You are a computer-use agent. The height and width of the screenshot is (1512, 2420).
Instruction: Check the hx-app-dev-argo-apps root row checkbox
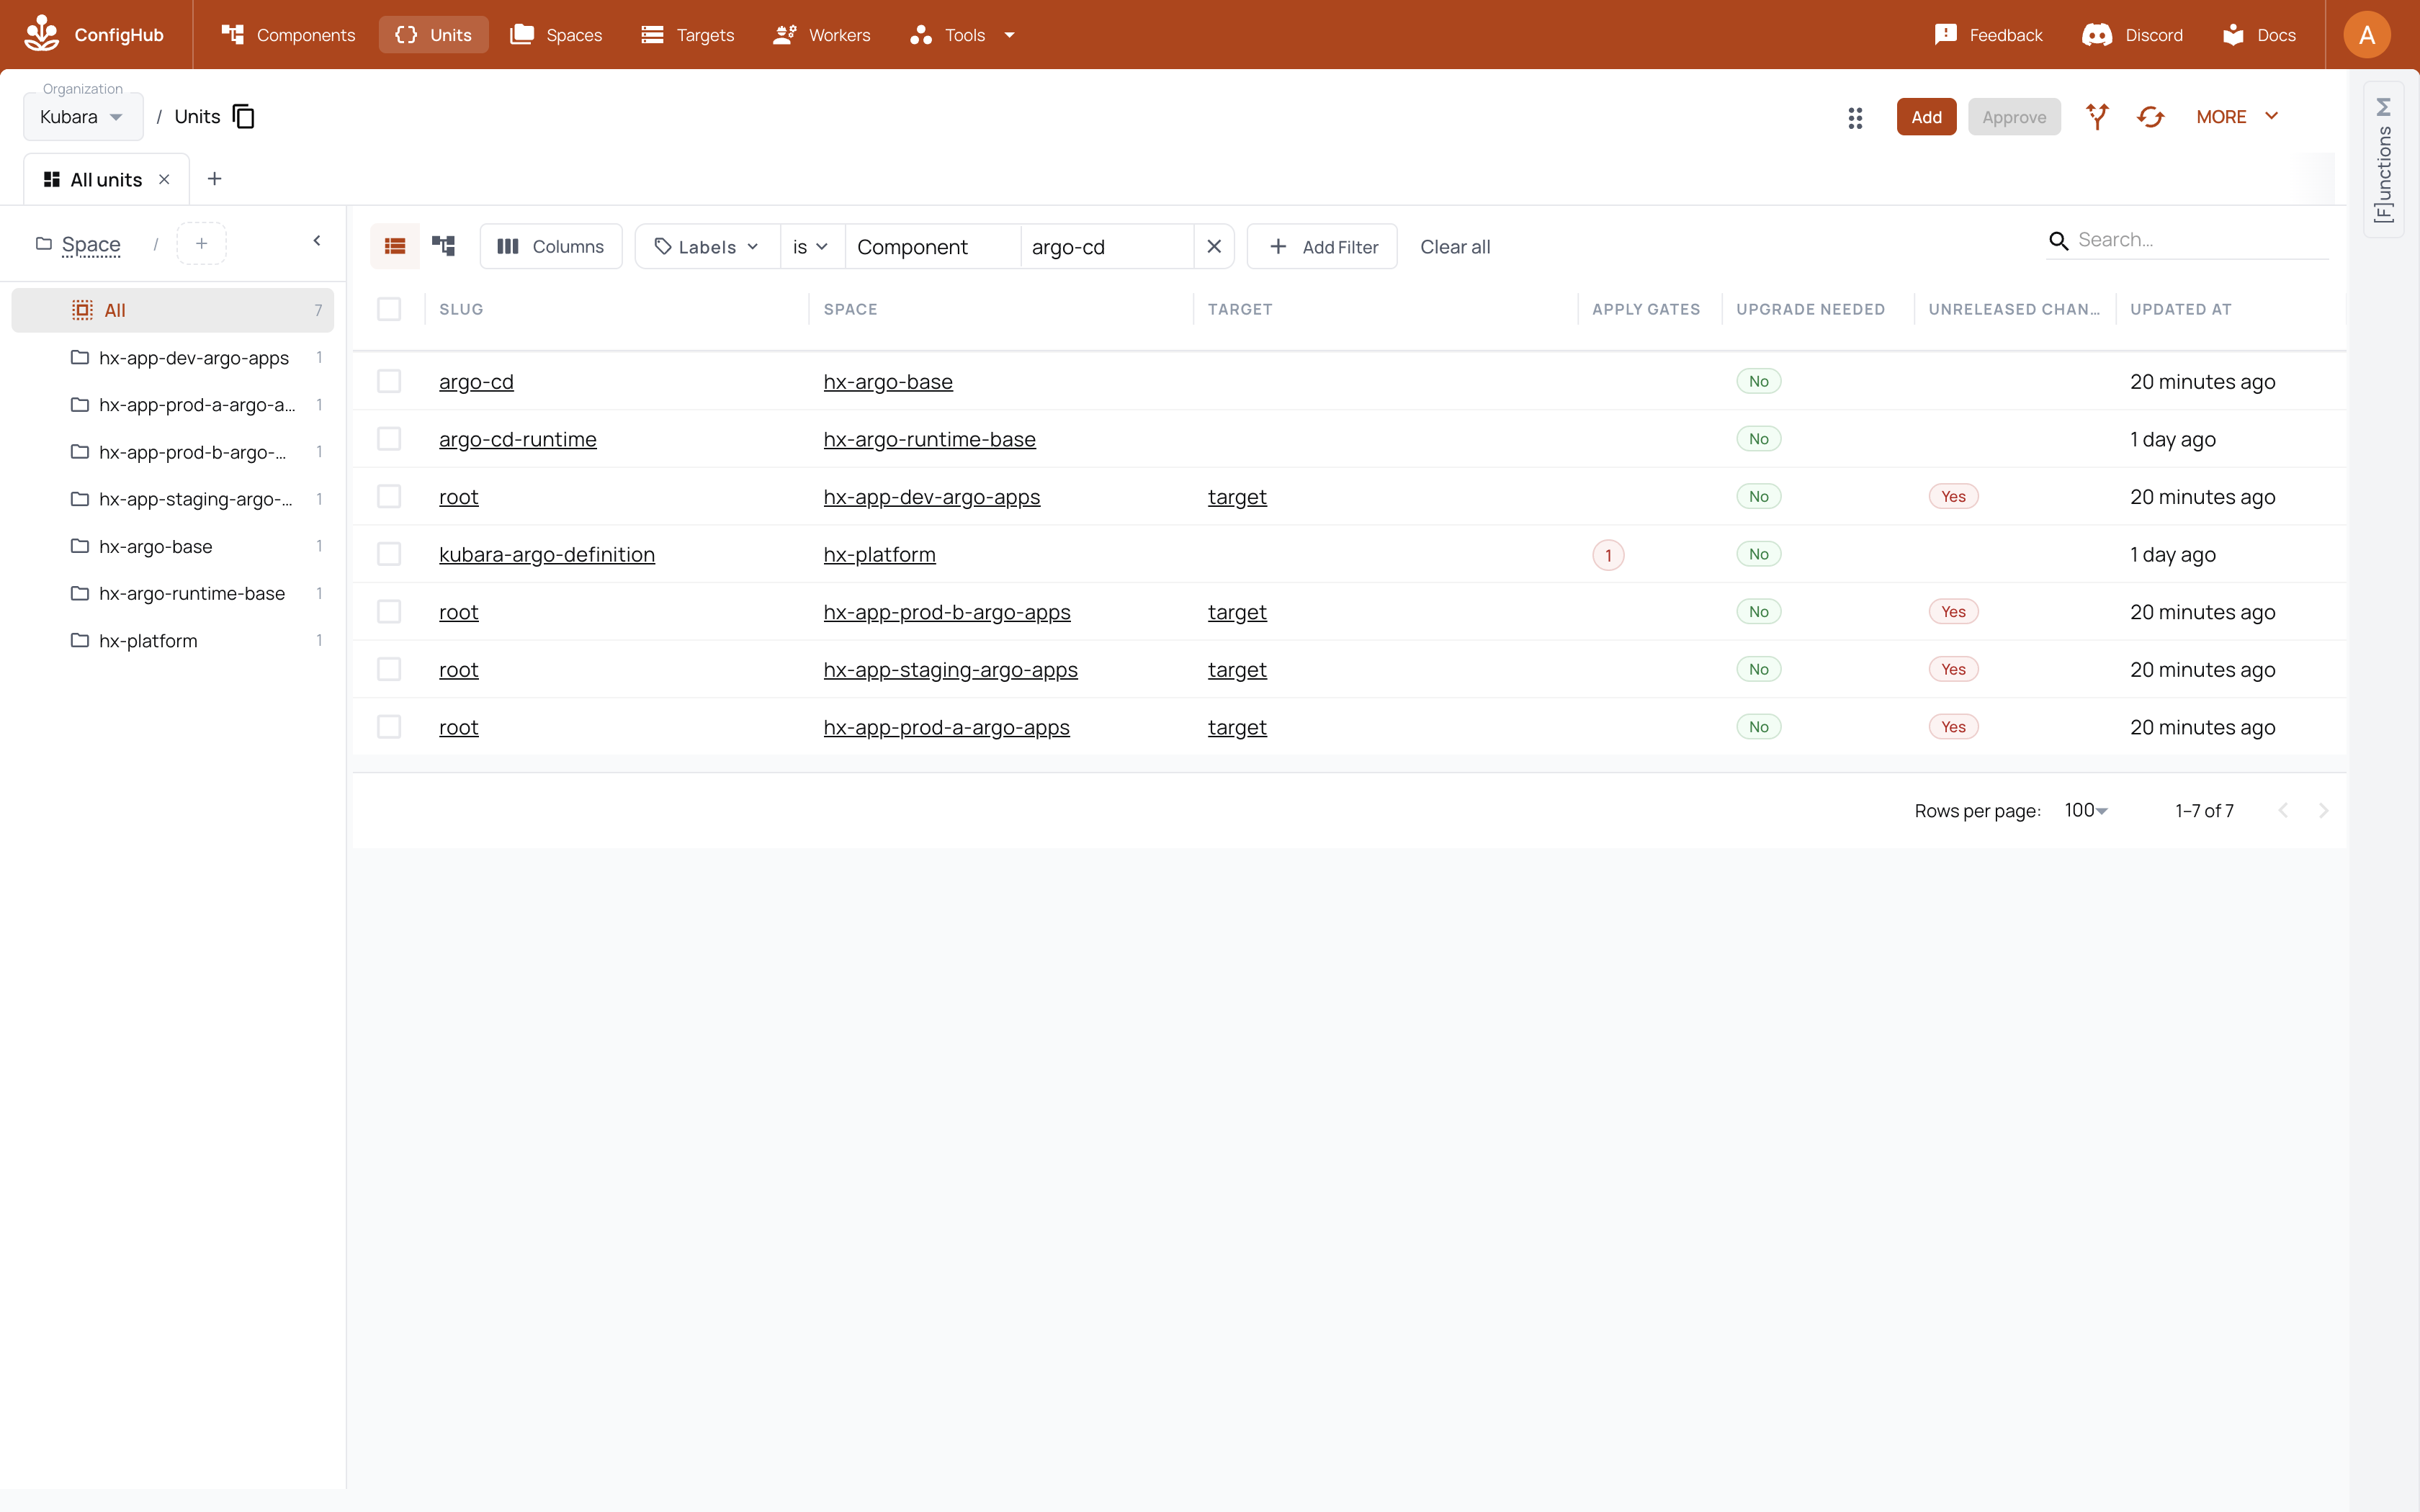click(x=389, y=497)
